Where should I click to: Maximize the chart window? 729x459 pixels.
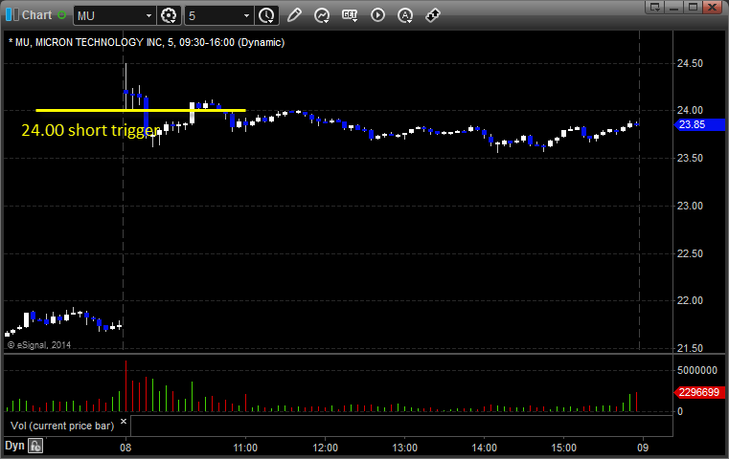(693, 7)
